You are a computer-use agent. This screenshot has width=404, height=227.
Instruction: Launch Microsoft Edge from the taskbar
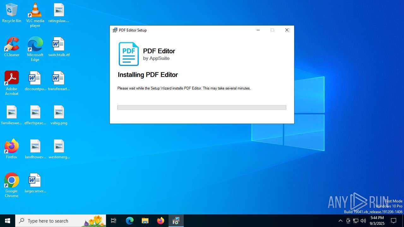(x=130, y=221)
